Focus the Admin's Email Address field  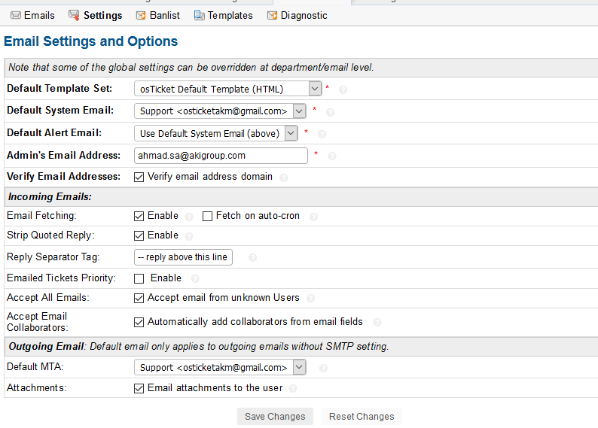221,156
